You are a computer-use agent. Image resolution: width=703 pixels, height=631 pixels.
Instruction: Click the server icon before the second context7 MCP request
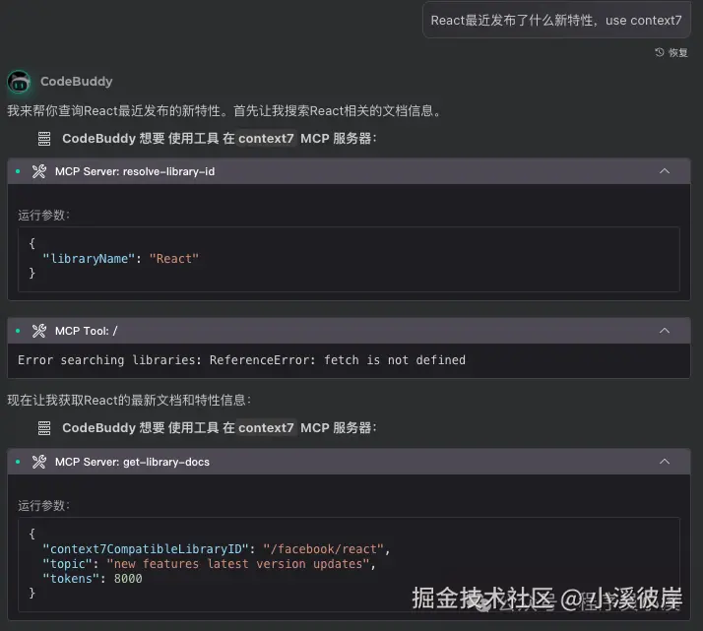pos(44,428)
